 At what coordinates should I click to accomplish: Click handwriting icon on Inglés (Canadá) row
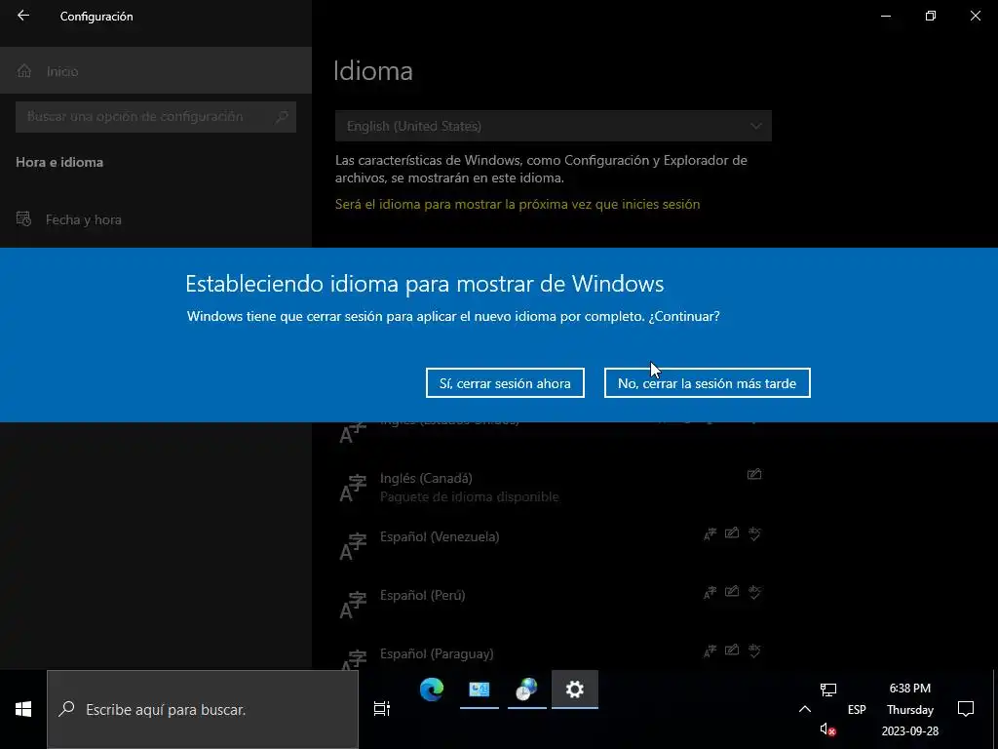754,474
